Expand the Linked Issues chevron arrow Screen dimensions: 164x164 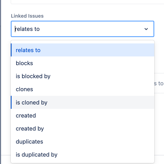[x=146, y=29]
